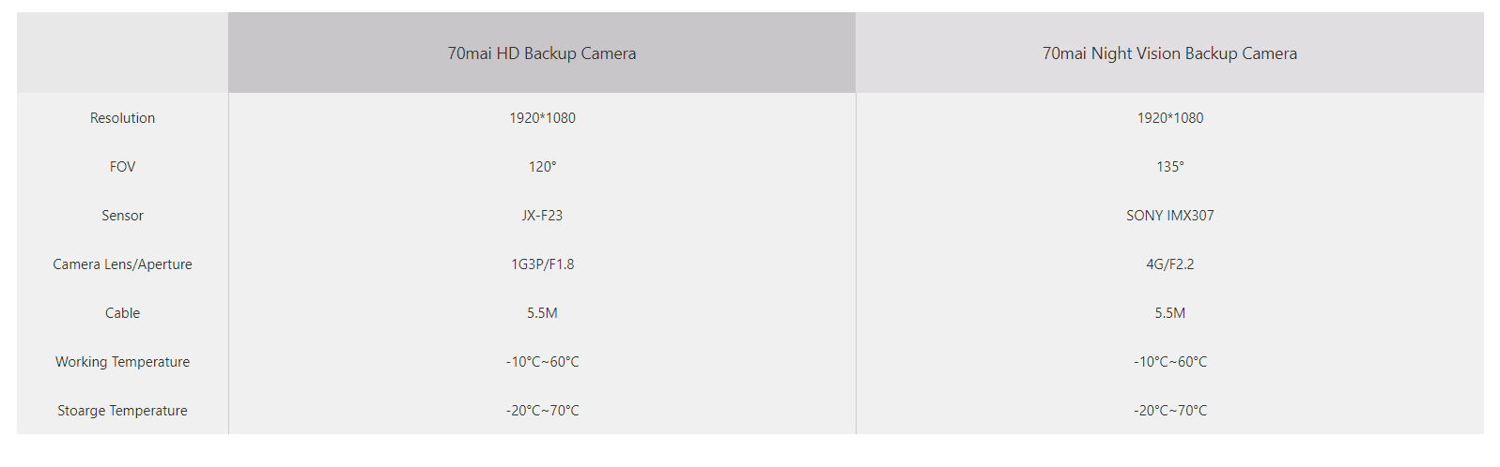Image resolution: width=1500 pixels, height=467 pixels.
Task: Click the HD camera 5.5M cable value
Action: click(x=542, y=313)
